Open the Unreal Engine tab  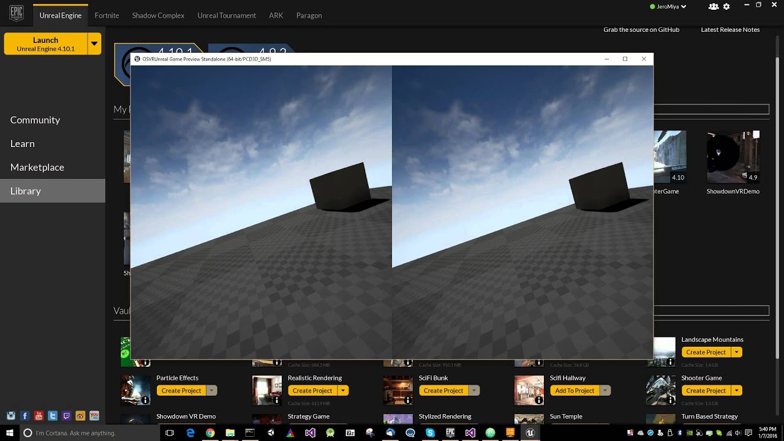61,15
